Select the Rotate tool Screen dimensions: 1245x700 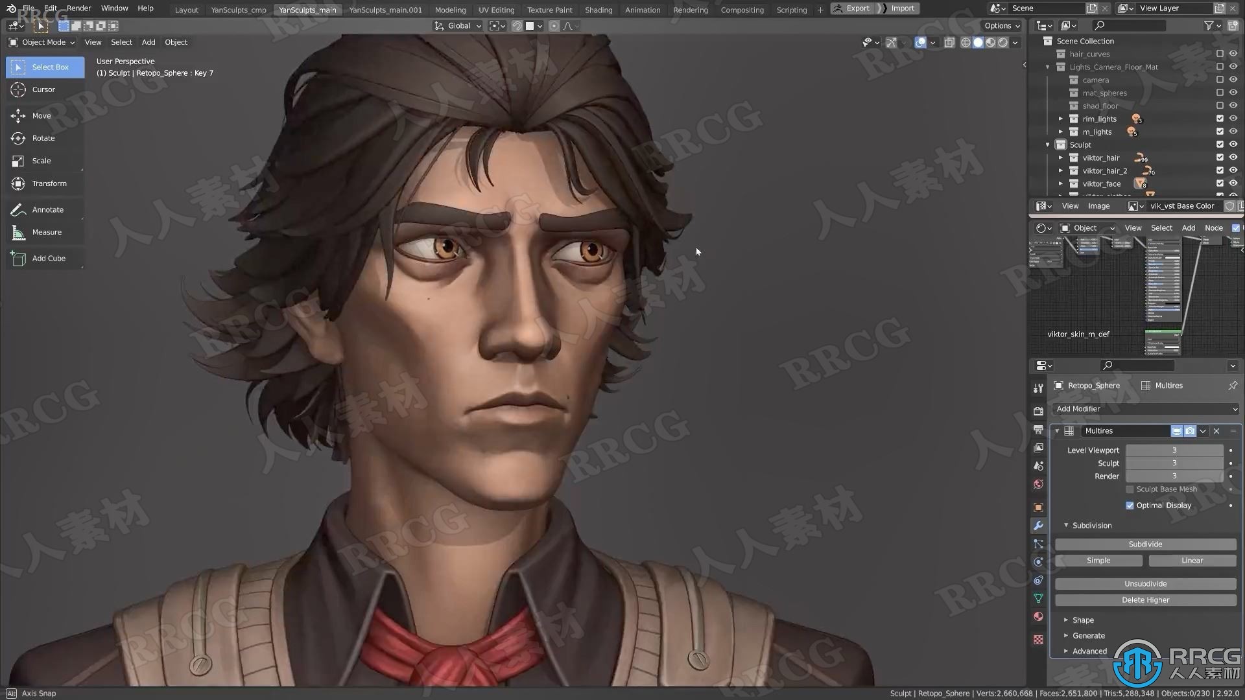pyautogui.click(x=43, y=137)
